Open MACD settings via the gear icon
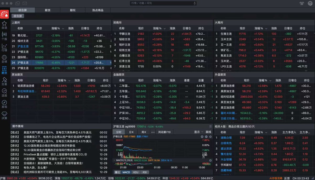Viewport: 315px width, 180px height. pyautogui.click(x=210, y=160)
